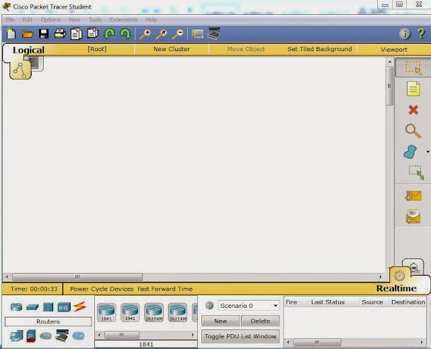Choose the red X Delete tool
This screenshot has height=349, width=431.
(x=413, y=110)
